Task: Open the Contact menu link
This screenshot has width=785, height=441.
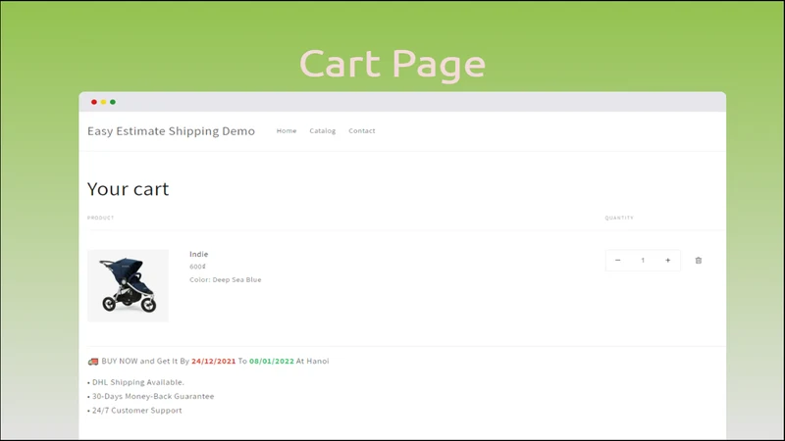Action: 362,131
